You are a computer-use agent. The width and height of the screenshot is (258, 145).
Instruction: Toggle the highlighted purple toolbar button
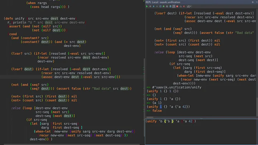coord(174,6)
